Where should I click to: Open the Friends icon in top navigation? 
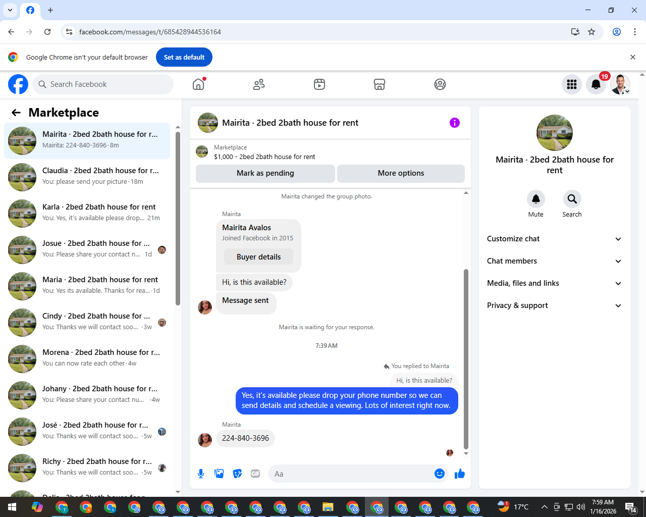point(259,84)
